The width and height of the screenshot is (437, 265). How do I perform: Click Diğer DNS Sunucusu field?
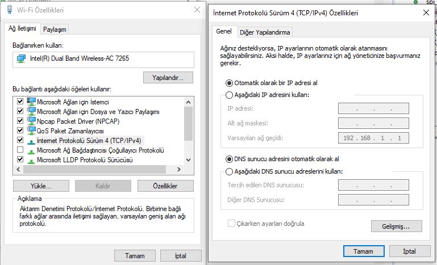[373, 200]
